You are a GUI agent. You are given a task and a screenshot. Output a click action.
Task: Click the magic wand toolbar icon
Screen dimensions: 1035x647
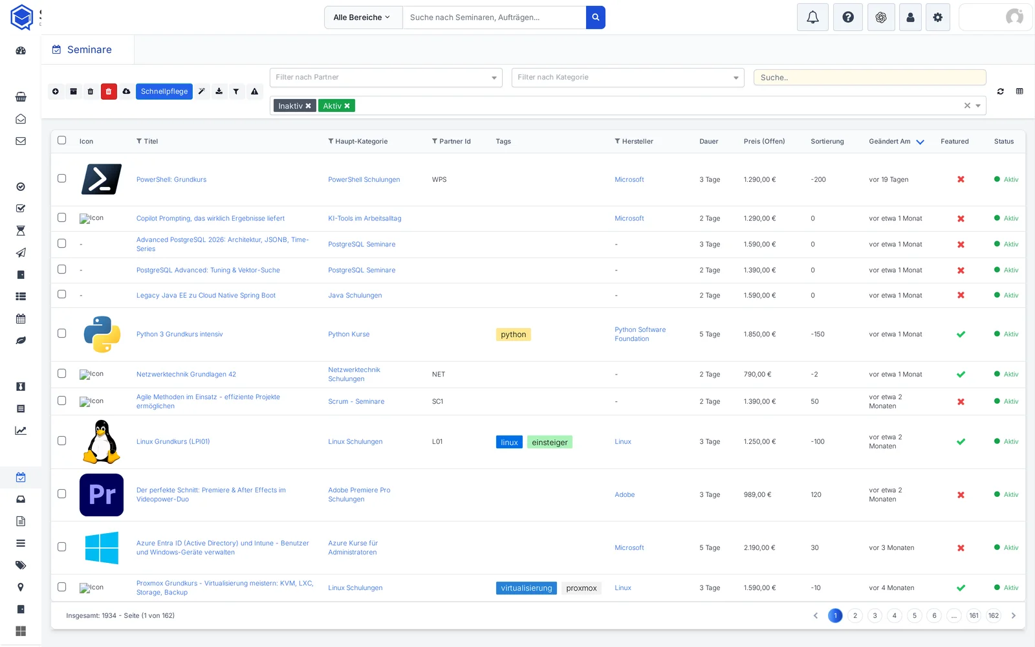pos(202,92)
